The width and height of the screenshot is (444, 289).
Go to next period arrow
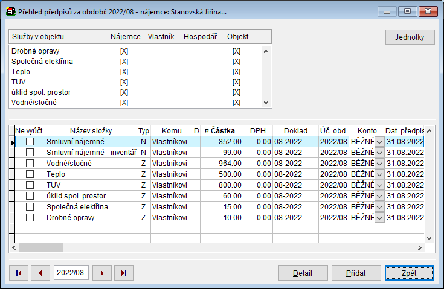point(101,273)
